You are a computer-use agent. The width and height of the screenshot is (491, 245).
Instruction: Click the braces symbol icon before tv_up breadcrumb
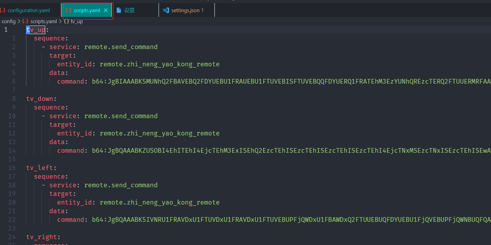(66, 21)
